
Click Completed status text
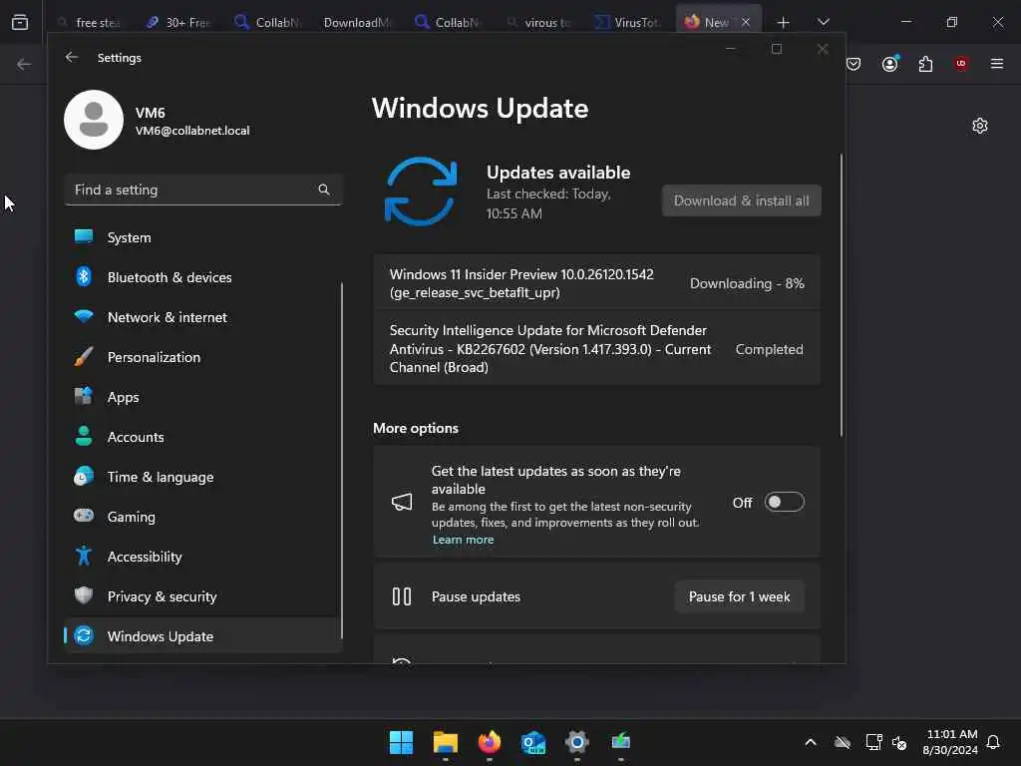(769, 349)
